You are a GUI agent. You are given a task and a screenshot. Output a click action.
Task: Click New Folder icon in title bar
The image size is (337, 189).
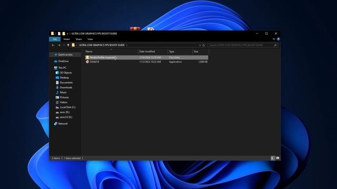pyautogui.click(x=64, y=34)
